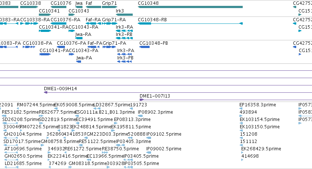The height and width of the screenshot is (169, 312).
Task: Click EST entry 191723
Action: 139,105
